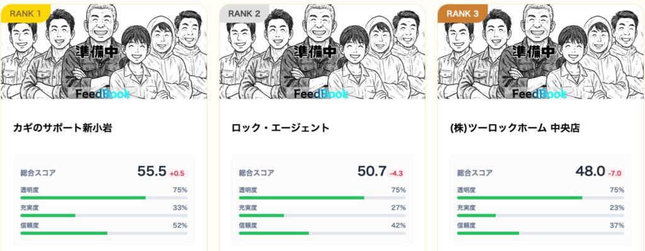Click the RANK 1 gold badge

pyautogui.click(x=25, y=12)
